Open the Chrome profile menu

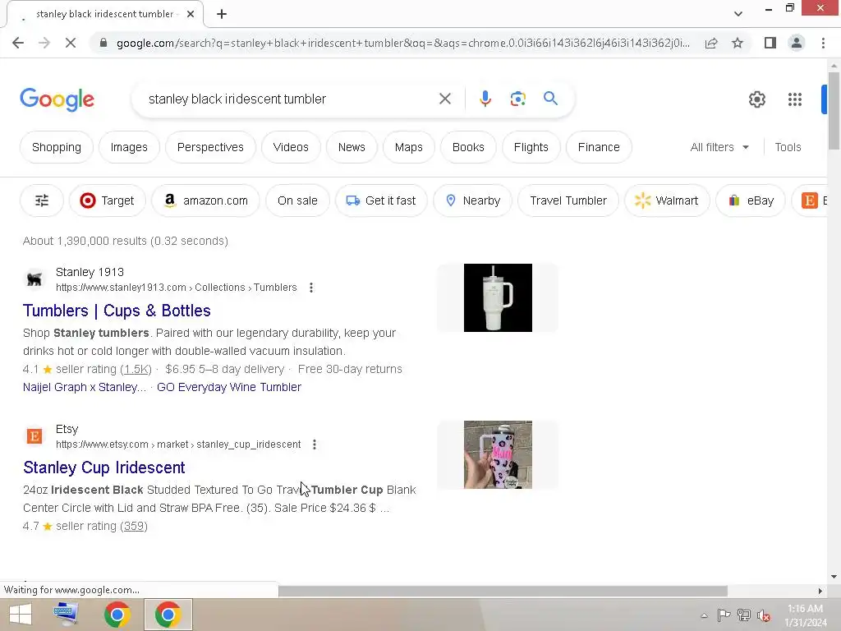pyautogui.click(x=797, y=43)
